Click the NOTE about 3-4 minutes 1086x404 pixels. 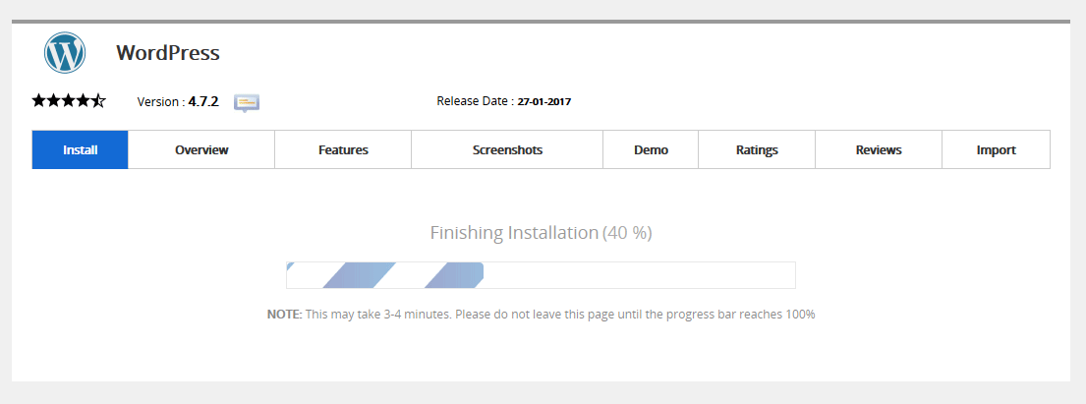[x=541, y=314]
